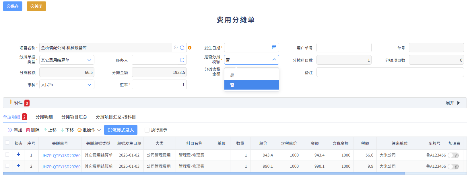Click the 单据发生日期 column header
The height and width of the screenshot is (178, 472).
[129, 143]
